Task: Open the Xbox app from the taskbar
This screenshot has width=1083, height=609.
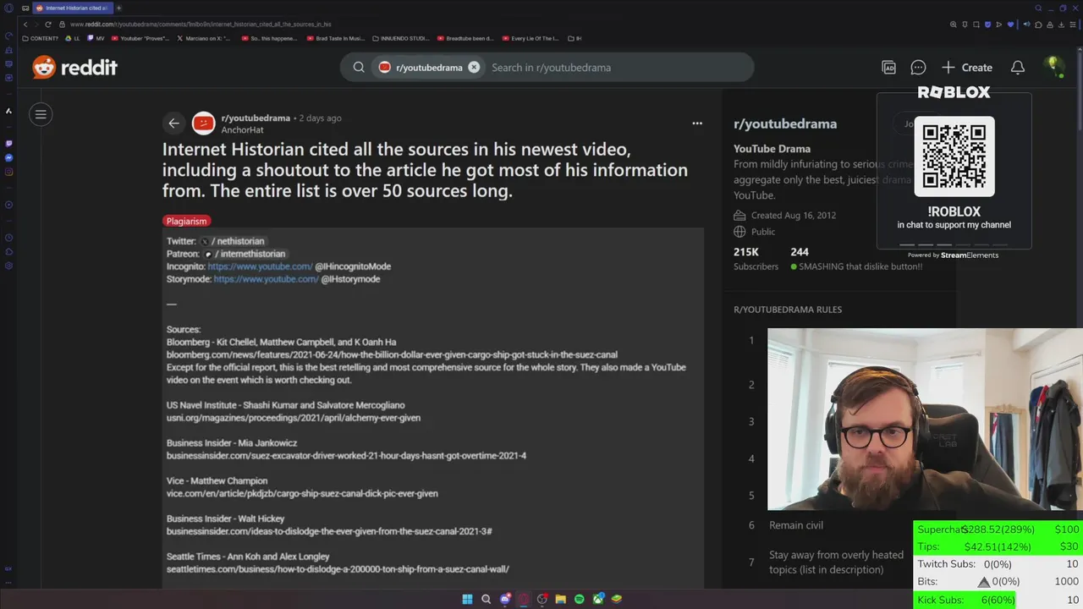Action: coord(598,599)
